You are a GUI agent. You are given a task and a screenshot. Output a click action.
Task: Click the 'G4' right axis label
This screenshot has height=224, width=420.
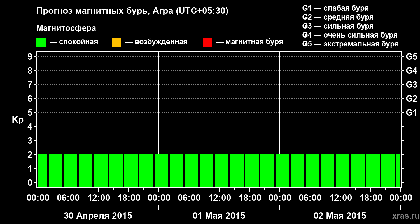[411, 71]
